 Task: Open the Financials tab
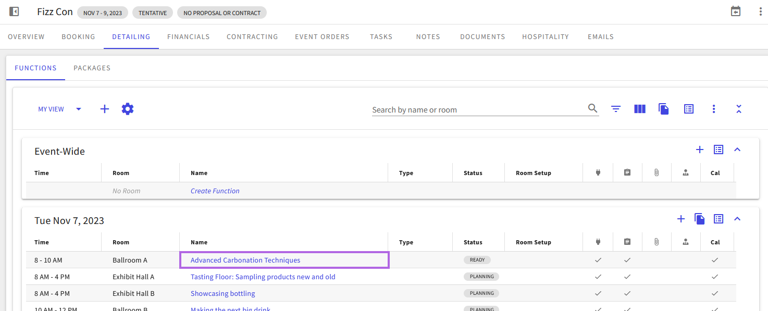click(188, 37)
